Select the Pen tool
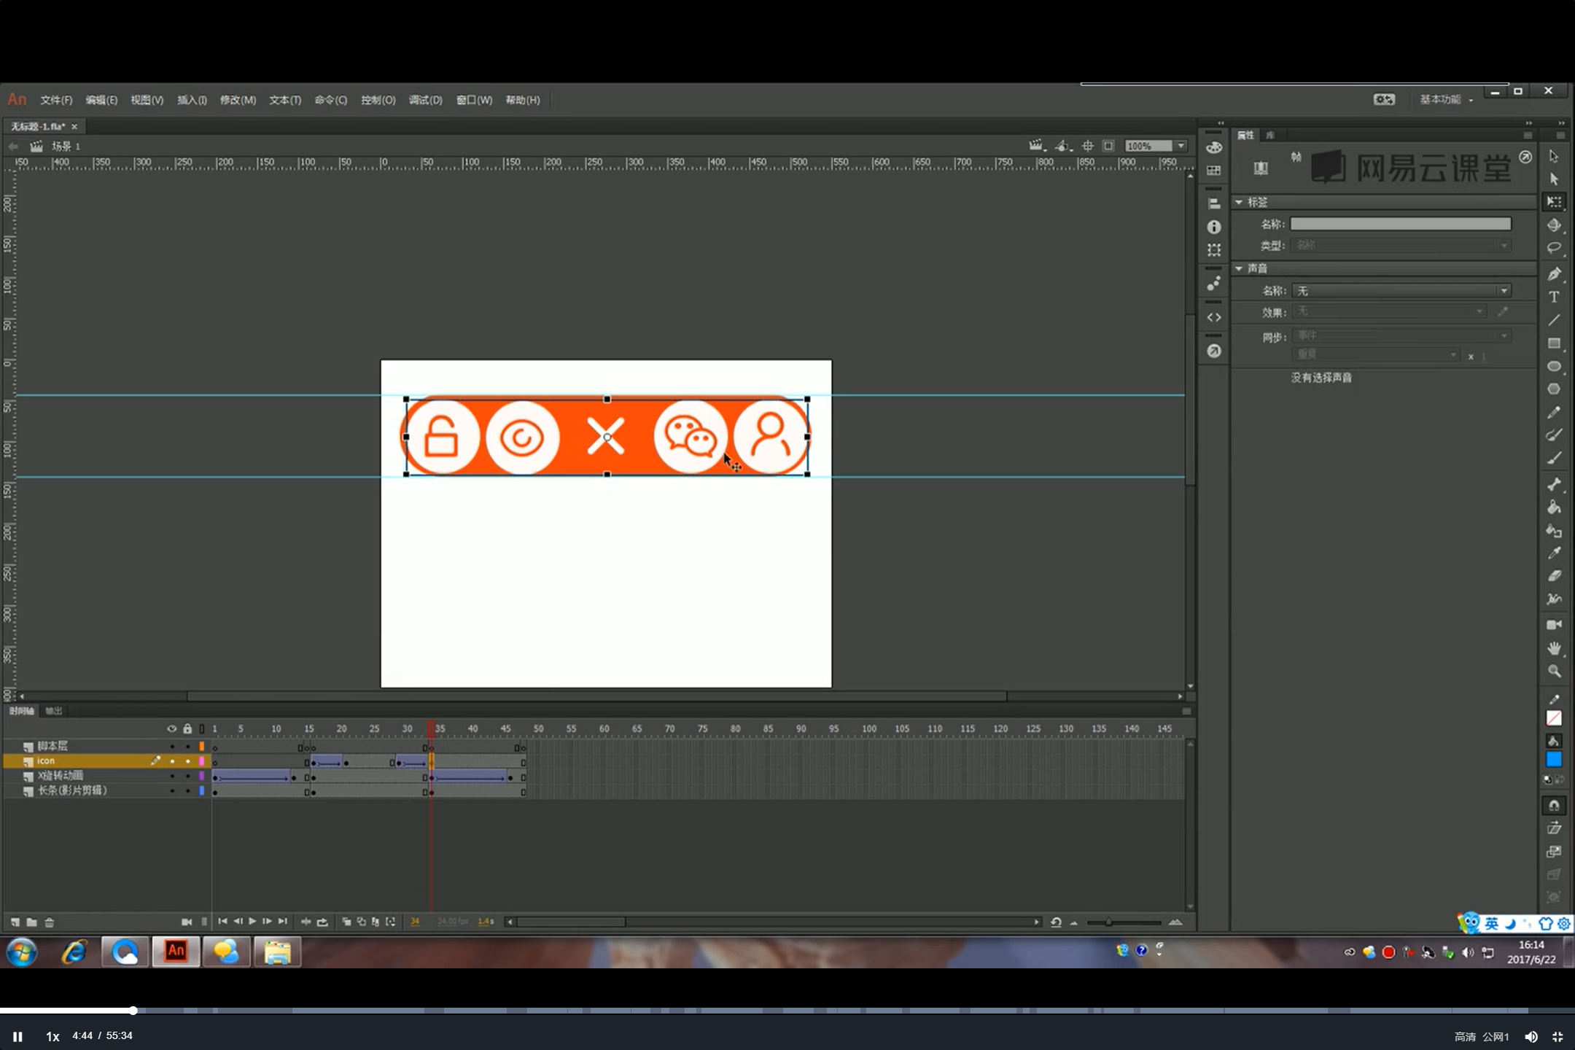 coord(1554,274)
